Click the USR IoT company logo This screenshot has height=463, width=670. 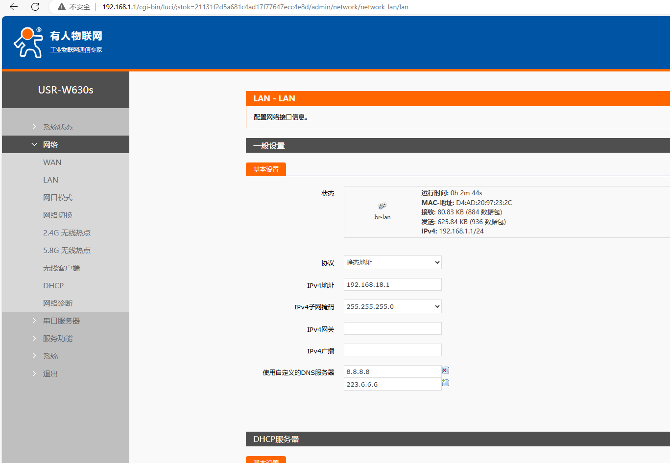tap(58, 42)
